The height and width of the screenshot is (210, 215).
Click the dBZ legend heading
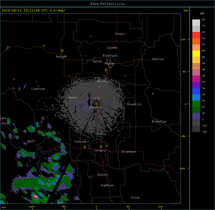coord(202,13)
